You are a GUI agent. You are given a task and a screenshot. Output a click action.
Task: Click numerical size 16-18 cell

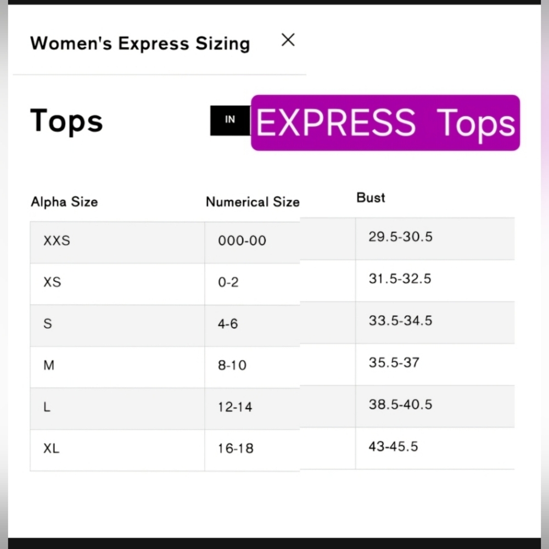pos(252,449)
